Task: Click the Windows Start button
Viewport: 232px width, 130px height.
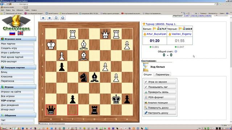Action: click(3, 129)
